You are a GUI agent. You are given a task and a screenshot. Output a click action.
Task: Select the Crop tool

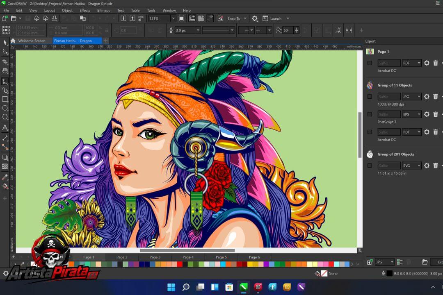tap(5, 62)
